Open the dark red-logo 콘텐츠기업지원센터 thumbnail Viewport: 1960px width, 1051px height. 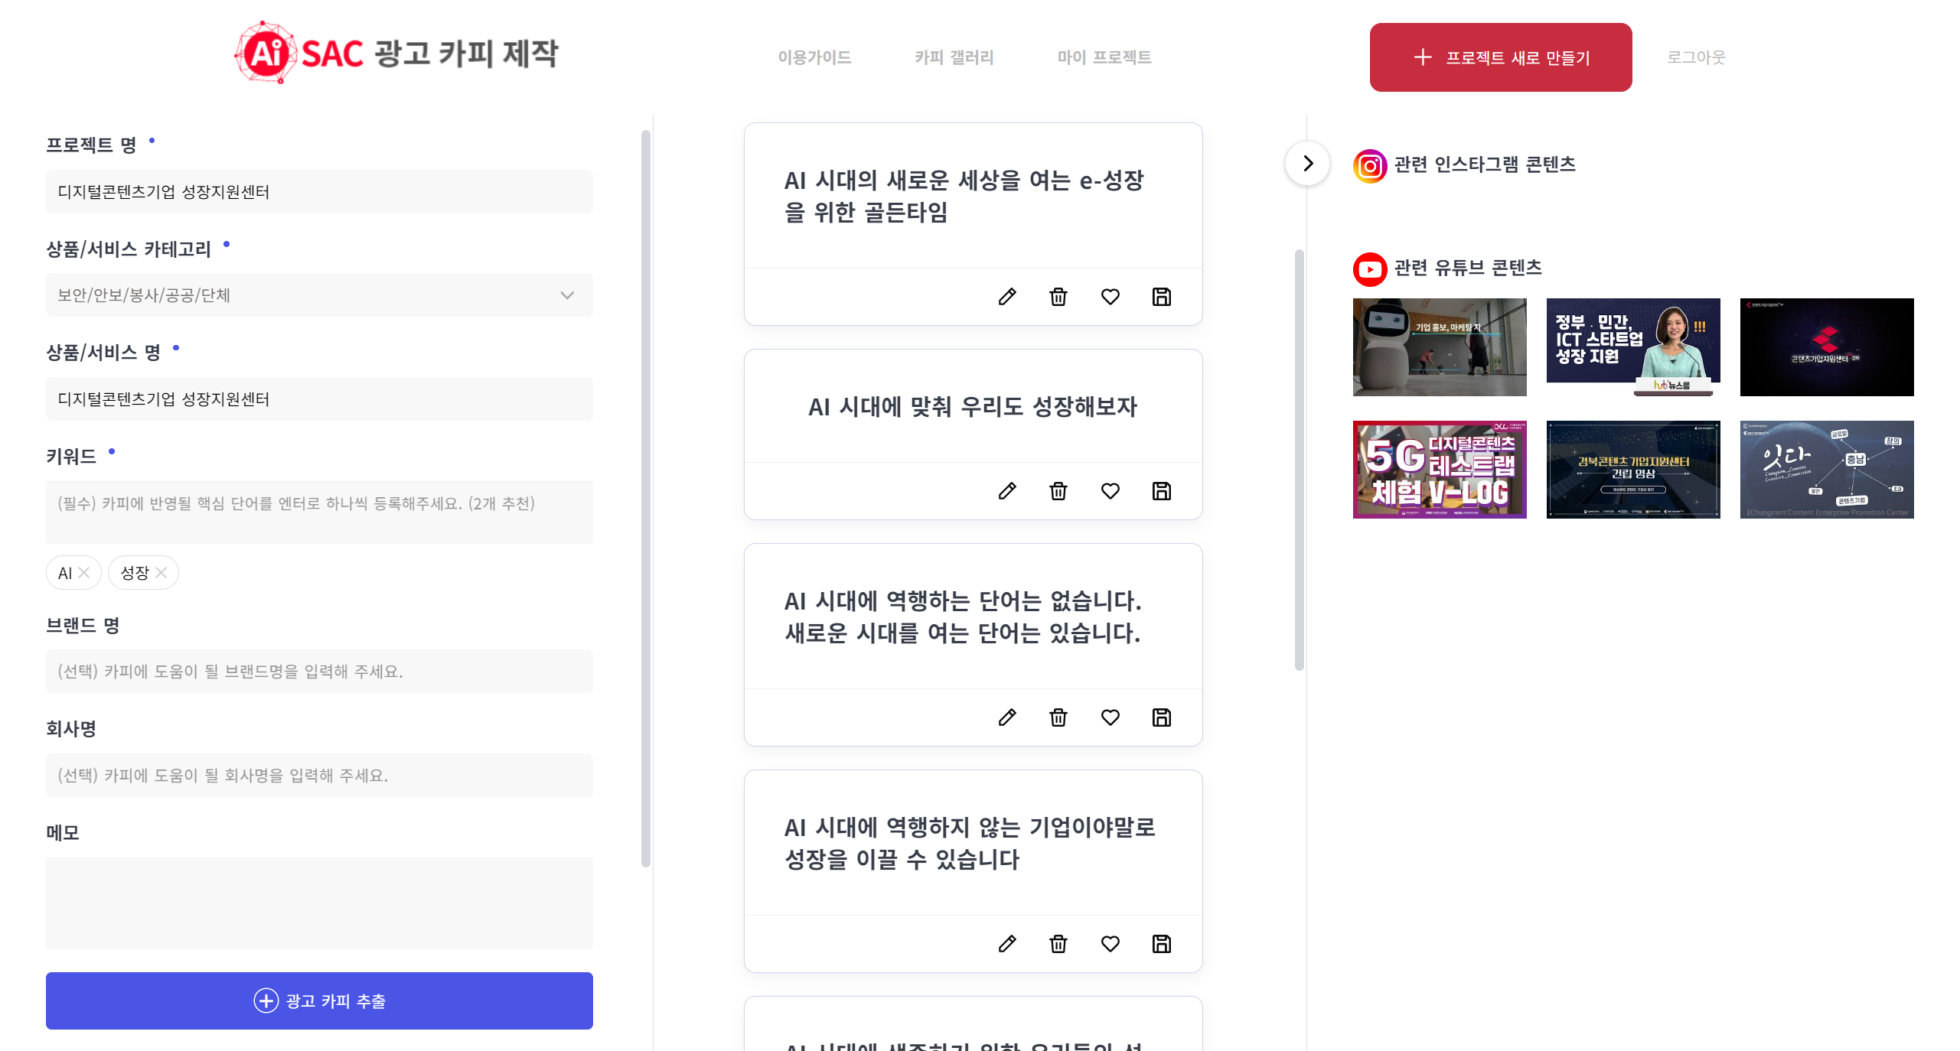(x=1827, y=347)
